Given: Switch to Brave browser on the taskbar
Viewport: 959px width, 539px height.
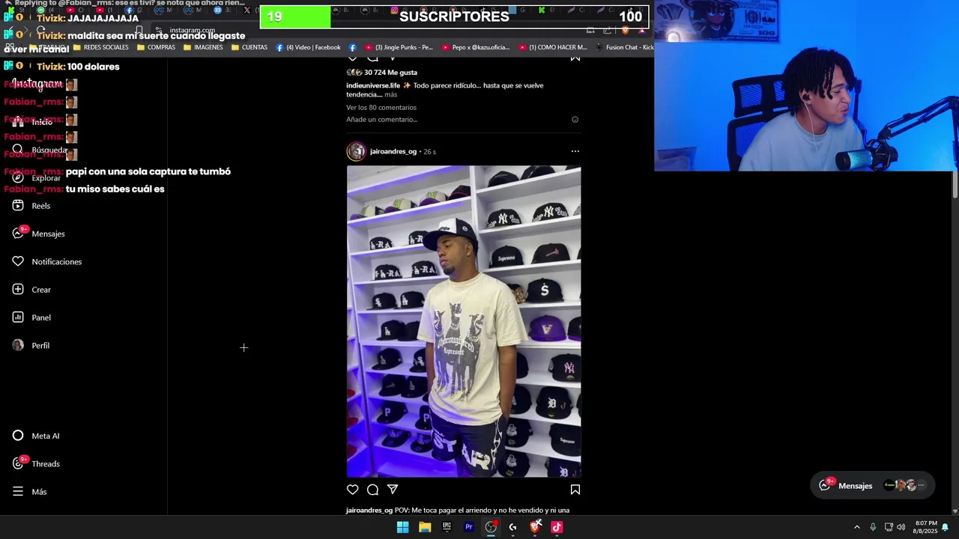Looking at the screenshot, I should click(x=535, y=527).
